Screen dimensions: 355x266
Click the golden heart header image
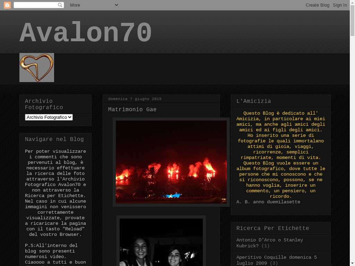[x=37, y=68]
